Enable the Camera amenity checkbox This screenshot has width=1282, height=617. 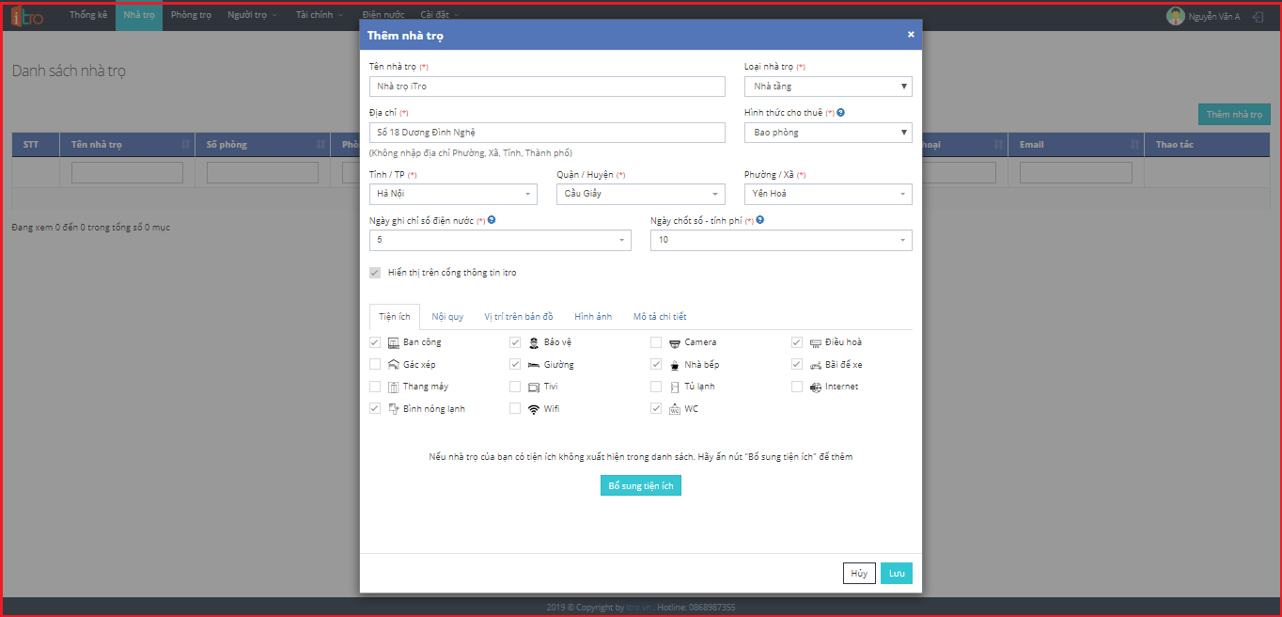point(656,342)
